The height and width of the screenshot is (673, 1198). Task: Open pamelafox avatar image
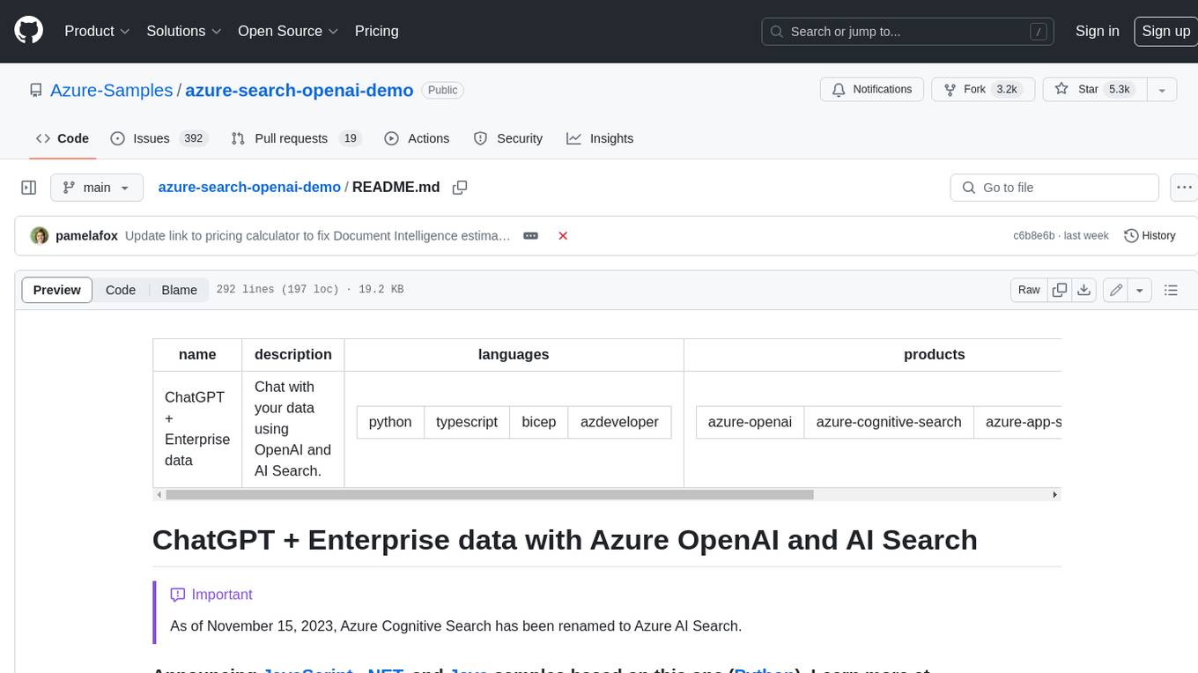[x=40, y=236]
